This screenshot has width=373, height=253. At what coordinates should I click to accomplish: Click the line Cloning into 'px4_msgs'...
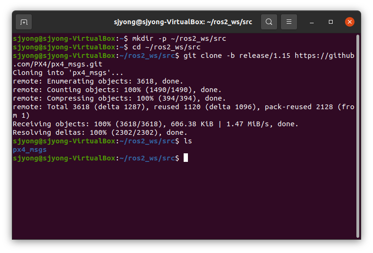click(68, 73)
